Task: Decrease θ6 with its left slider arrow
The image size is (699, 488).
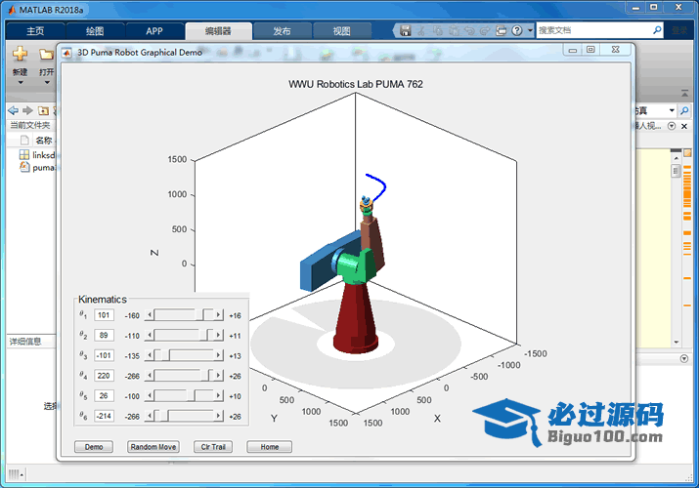Action: click(150, 416)
